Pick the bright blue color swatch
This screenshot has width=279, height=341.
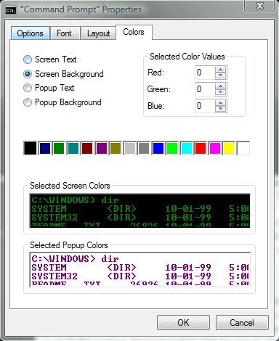coord(158,148)
